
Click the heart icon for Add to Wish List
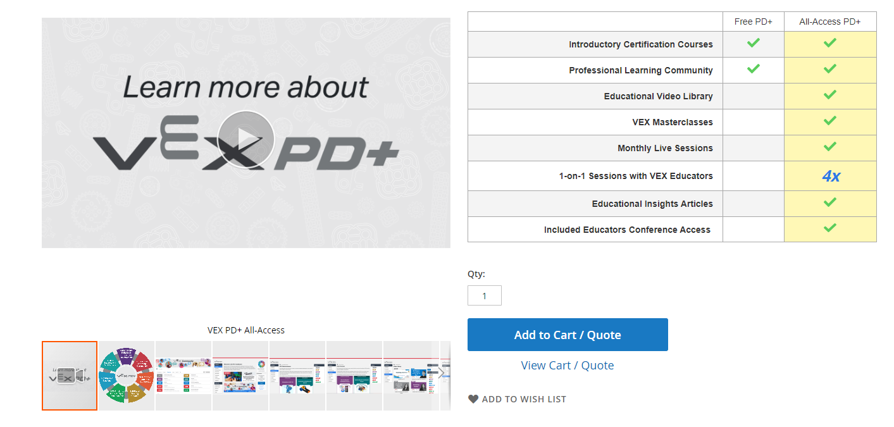(473, 399)
